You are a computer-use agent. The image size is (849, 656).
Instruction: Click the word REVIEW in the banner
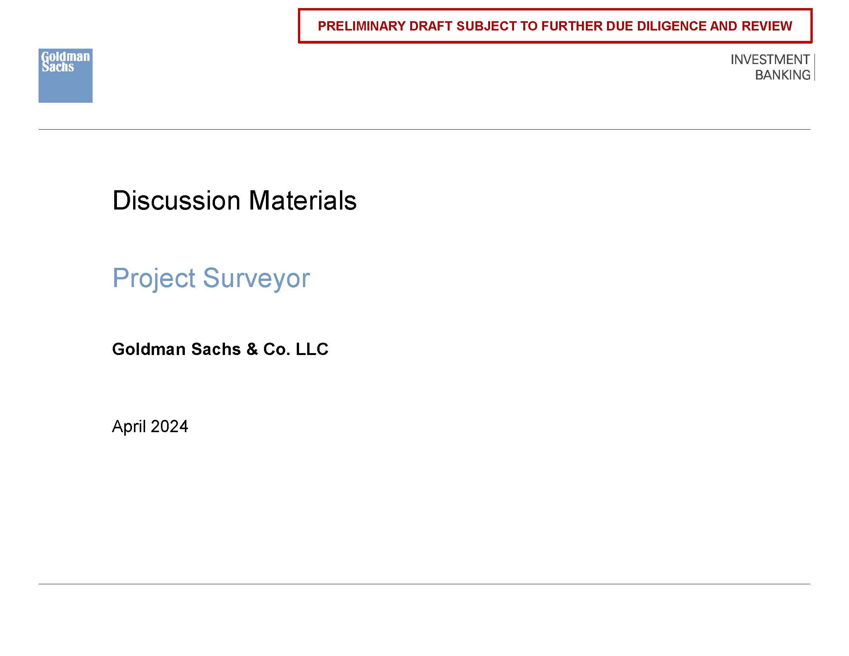pos(766,26)
